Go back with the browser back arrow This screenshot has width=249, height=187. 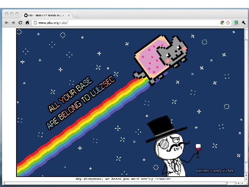coord(7,23)
